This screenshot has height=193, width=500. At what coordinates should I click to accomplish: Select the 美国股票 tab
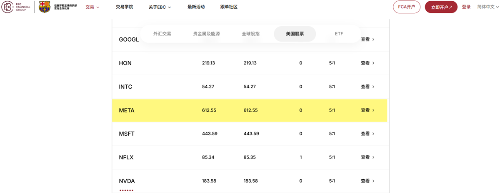coord(295,34)
